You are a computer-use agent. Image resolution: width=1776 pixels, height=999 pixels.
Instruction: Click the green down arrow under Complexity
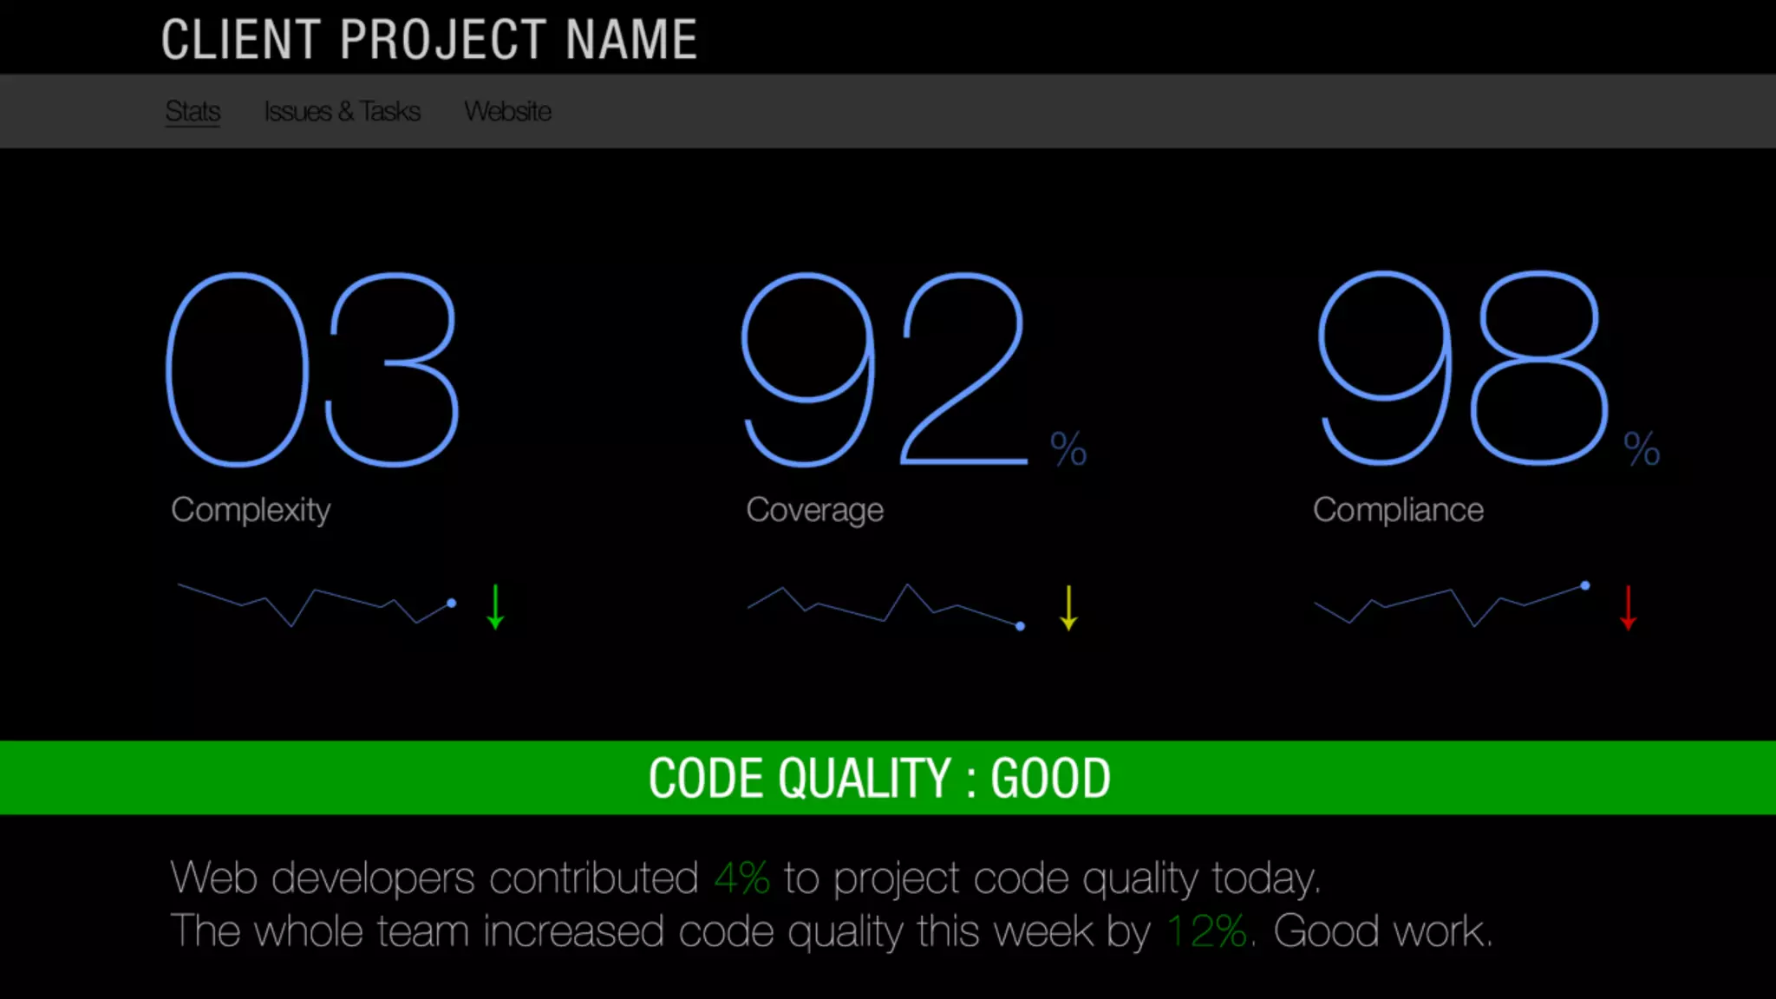tap(495, 607)
